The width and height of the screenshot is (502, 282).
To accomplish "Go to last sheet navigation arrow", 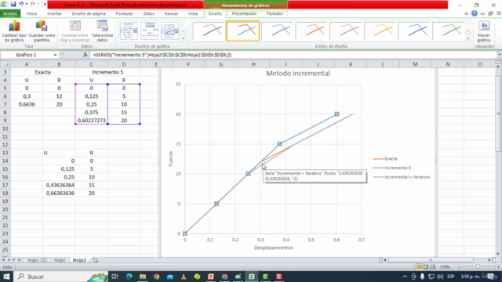I will tap(19, 260).
